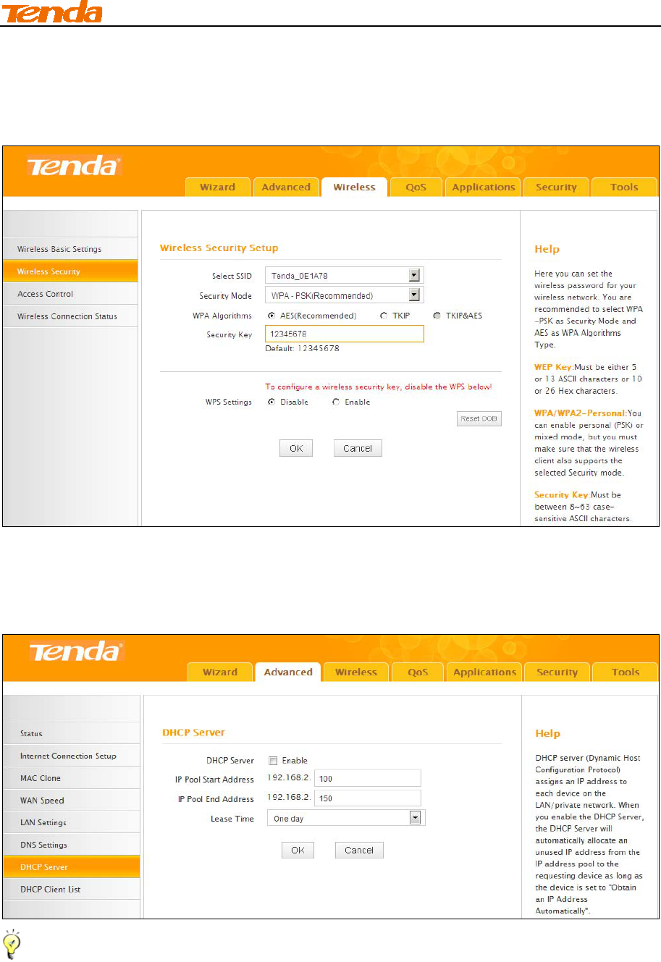Open QoS tab in Wireless Security panel
Screen dimensions: 661x962
[x=416, y=187]
